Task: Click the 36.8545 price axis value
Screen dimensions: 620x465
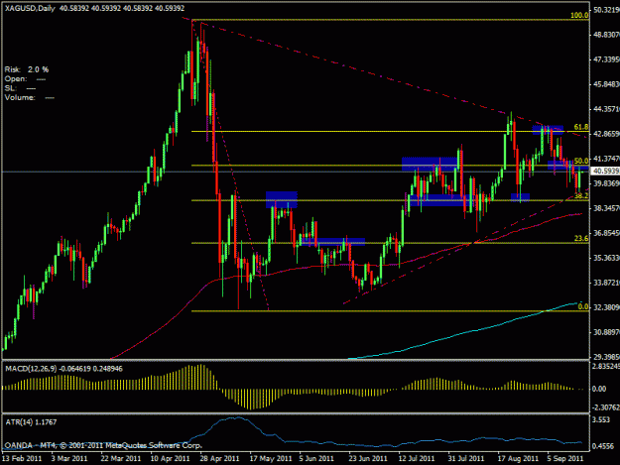Action: pos(606,233)
